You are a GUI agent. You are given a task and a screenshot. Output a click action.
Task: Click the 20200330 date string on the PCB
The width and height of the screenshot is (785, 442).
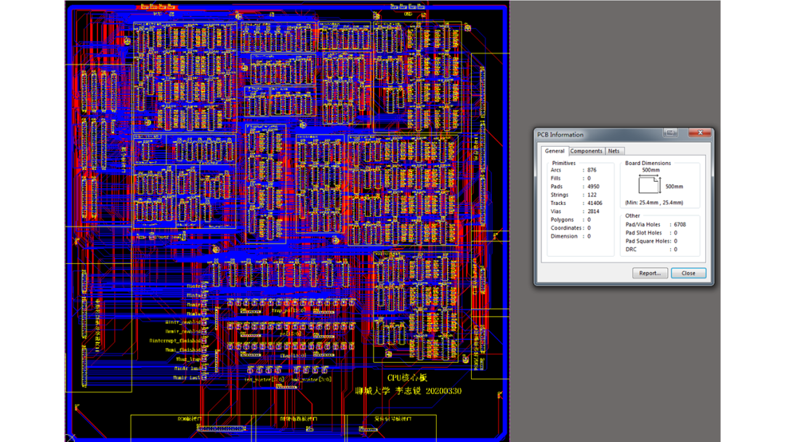click(443, 391)
